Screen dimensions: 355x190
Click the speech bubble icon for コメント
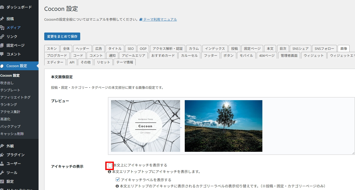click(2, 54)
